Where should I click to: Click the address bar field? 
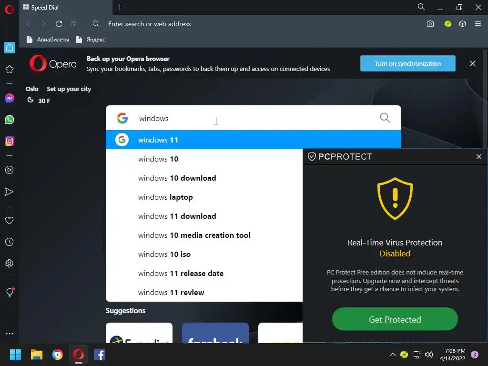[x=255, y=24]
